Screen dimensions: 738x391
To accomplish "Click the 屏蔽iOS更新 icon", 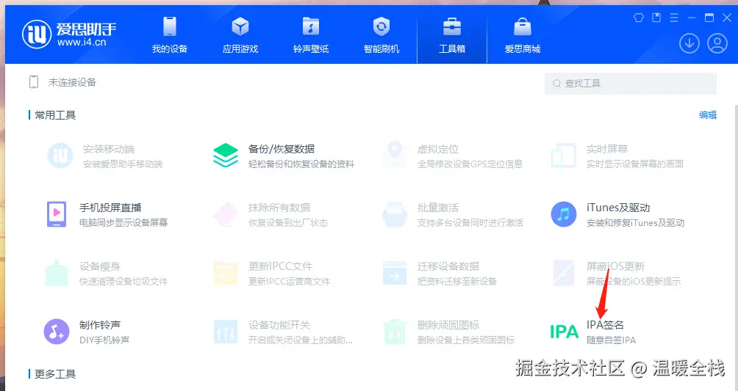I will 563,273.
